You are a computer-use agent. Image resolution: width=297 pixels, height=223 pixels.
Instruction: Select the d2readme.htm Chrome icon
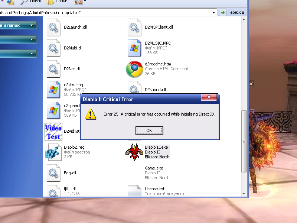(x=134, y=69)
